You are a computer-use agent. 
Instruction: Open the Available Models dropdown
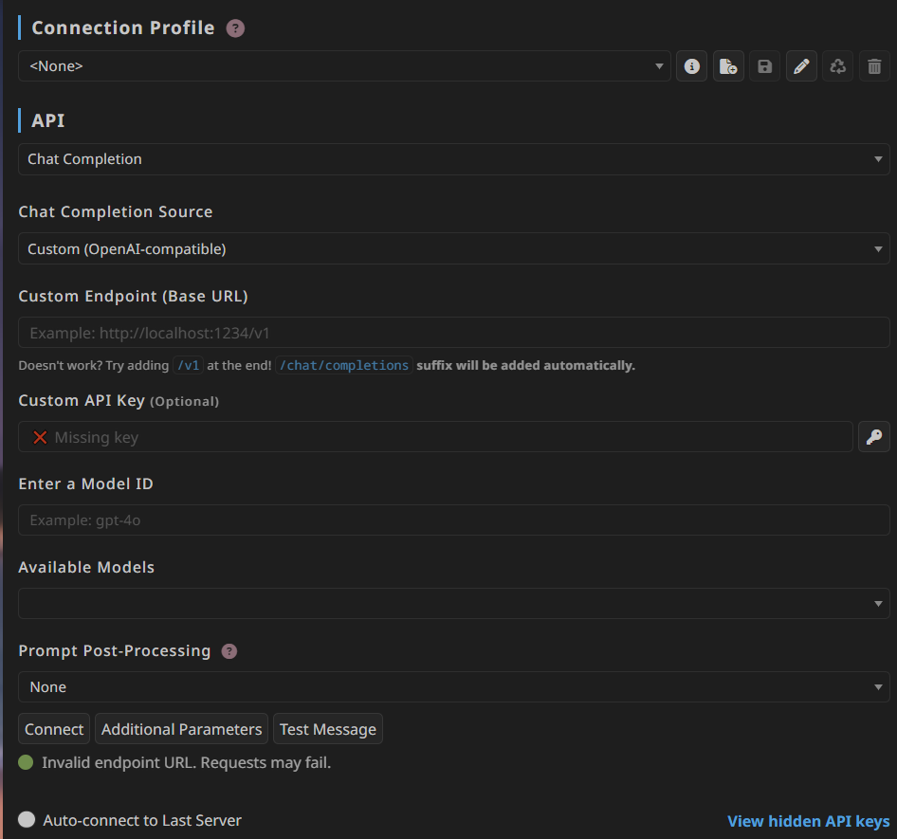tap(454, 603)
